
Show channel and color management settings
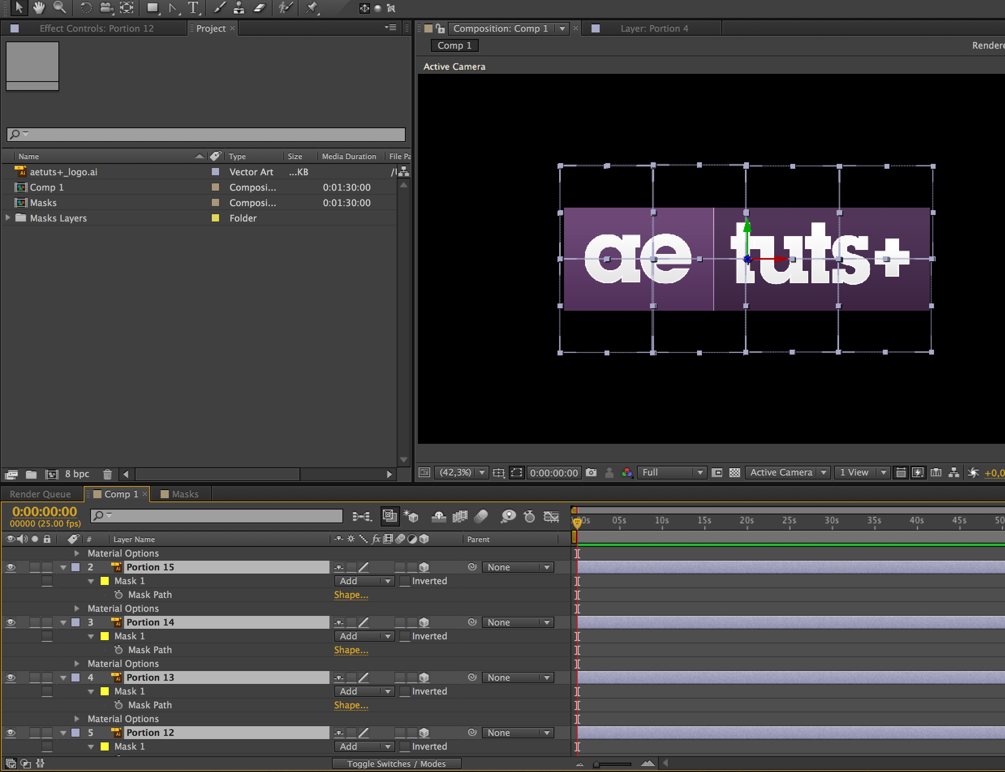(x=627, y=472)
